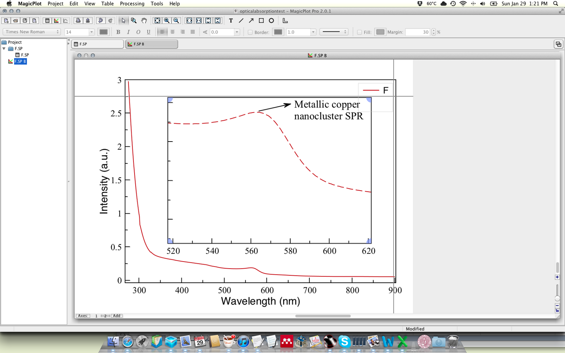Open the Times New Roman font dropdown

31,32
